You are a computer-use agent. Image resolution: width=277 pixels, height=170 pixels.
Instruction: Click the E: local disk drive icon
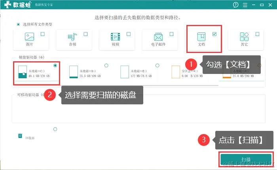coord(125,72)
